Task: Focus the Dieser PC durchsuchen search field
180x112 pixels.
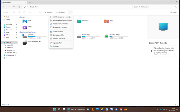Action: tap(155, 7)
